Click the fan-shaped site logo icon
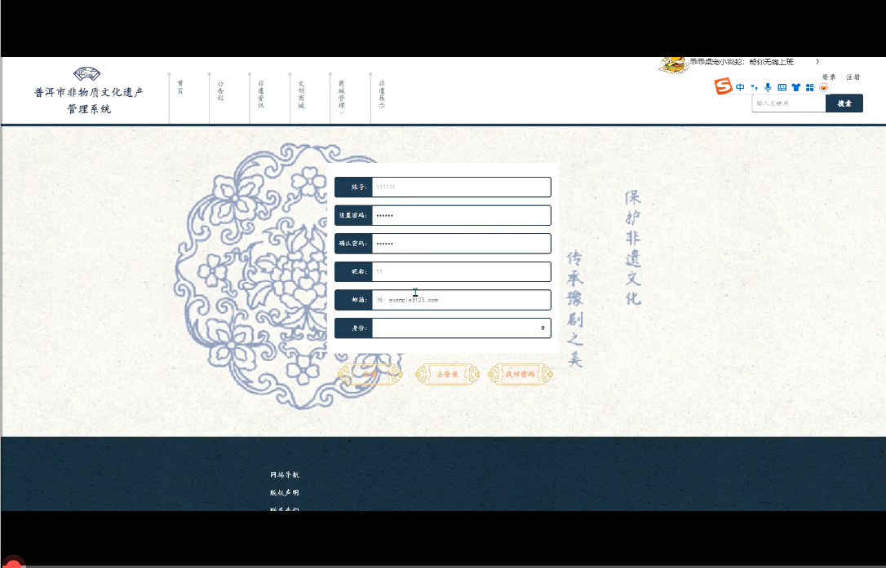The height and width of the screenshot is (568, 886). 87,74
